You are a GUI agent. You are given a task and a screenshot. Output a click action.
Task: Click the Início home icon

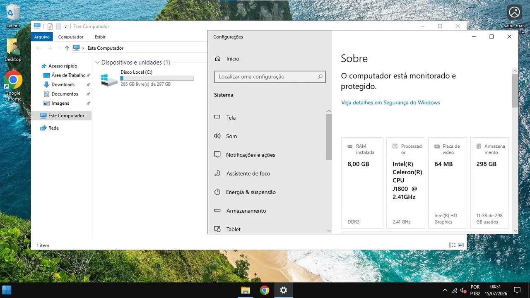(218, 59)
